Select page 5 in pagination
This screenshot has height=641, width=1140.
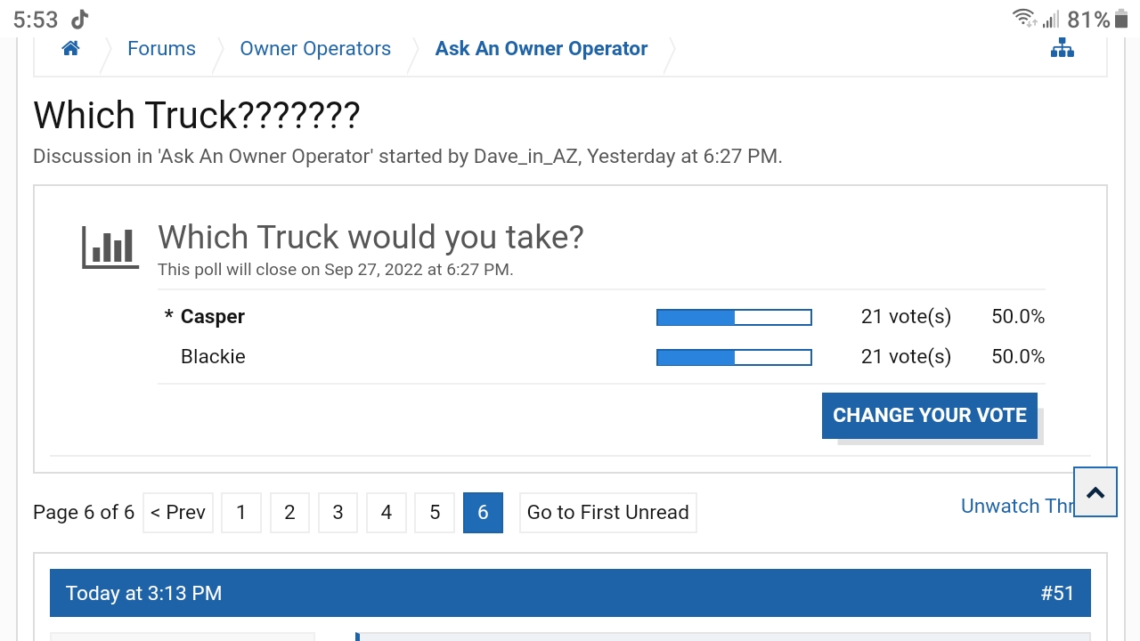(x=435, y=513)
